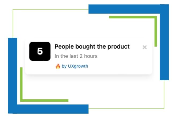This screenshot has width=177, height=118.
Task: Click the thin green outline at top left
Action: tap(51, 9)
